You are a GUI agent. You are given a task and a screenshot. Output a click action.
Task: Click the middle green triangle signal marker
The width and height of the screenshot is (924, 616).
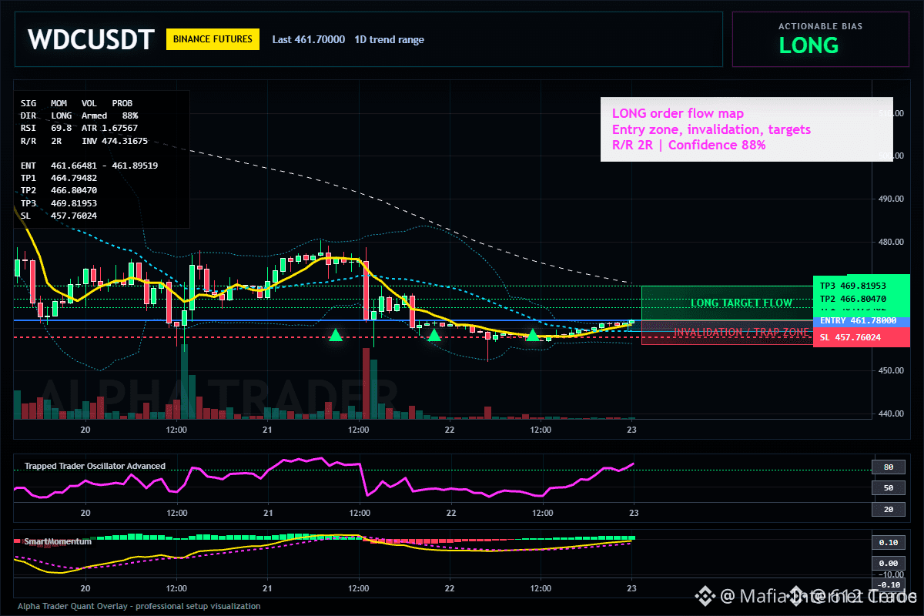[x=434, y=335]
